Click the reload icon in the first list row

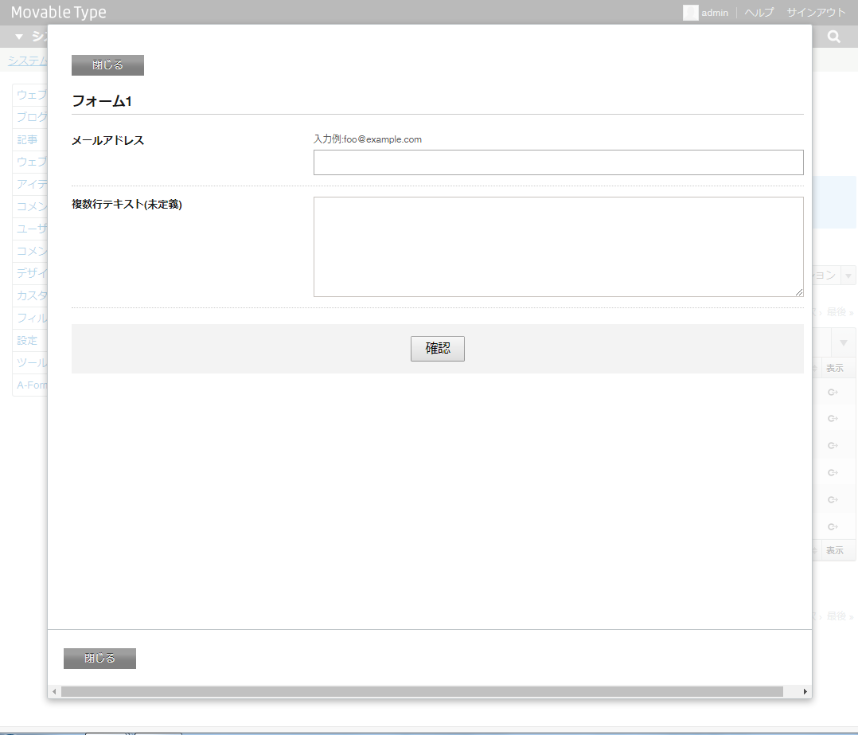[834, 392]
